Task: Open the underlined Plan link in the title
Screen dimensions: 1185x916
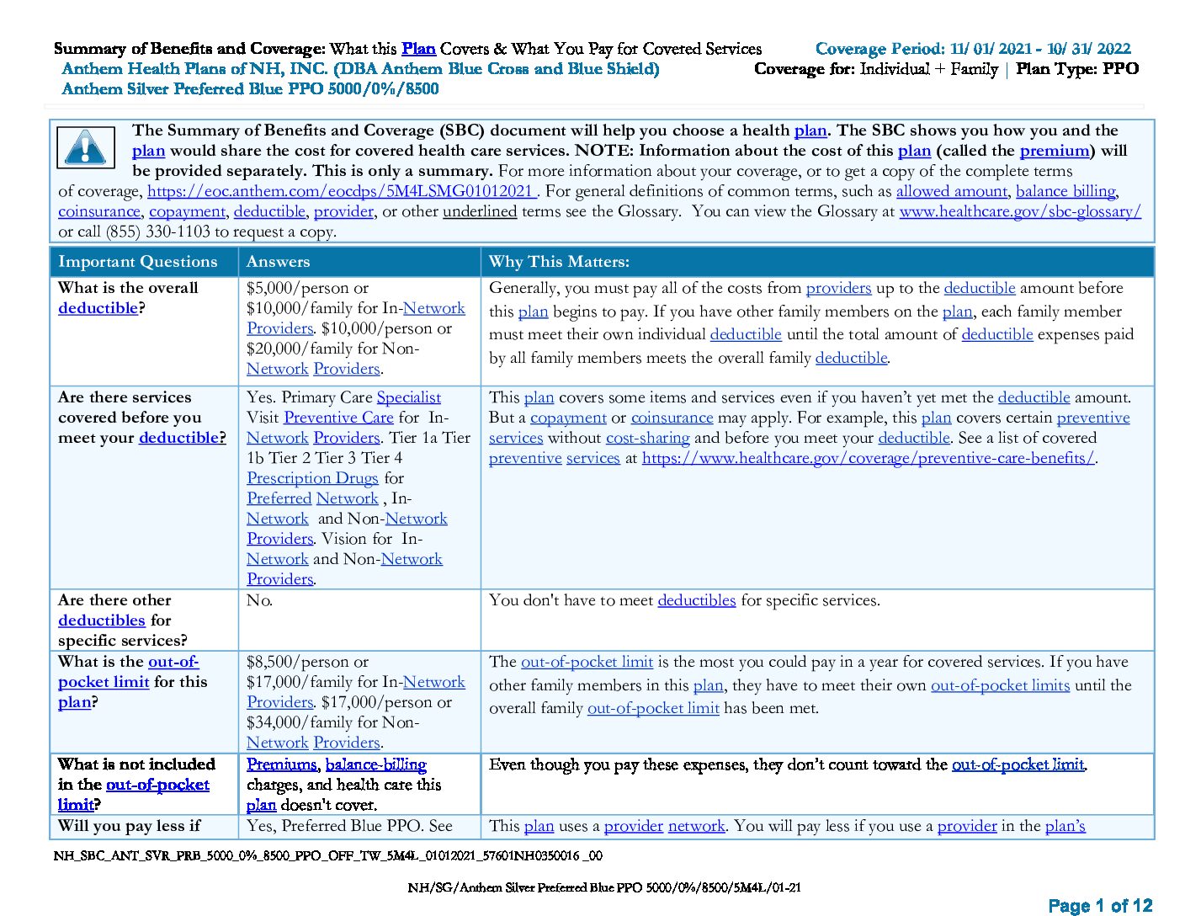Action: (x=418, y=49)
